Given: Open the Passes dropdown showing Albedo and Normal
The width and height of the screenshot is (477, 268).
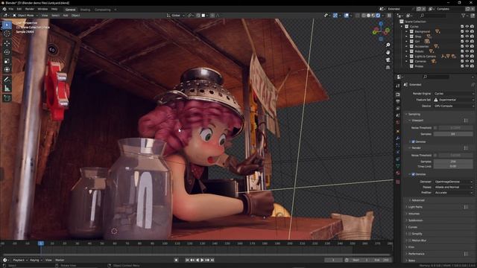Looking at the screenshot, I should coord(454,187).
